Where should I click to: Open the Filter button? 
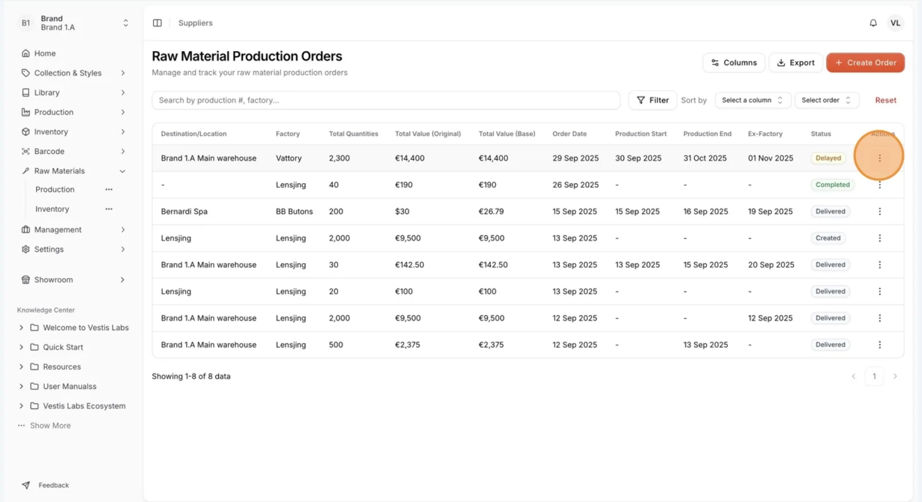pos(652,100)
